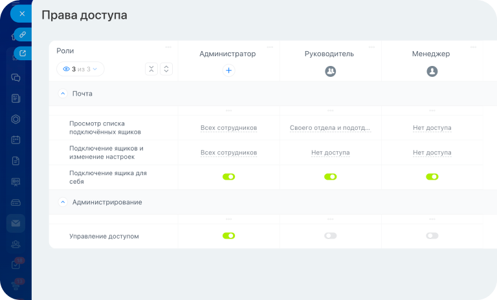Turn off Управление доступом for Администратор

[228, 236]
